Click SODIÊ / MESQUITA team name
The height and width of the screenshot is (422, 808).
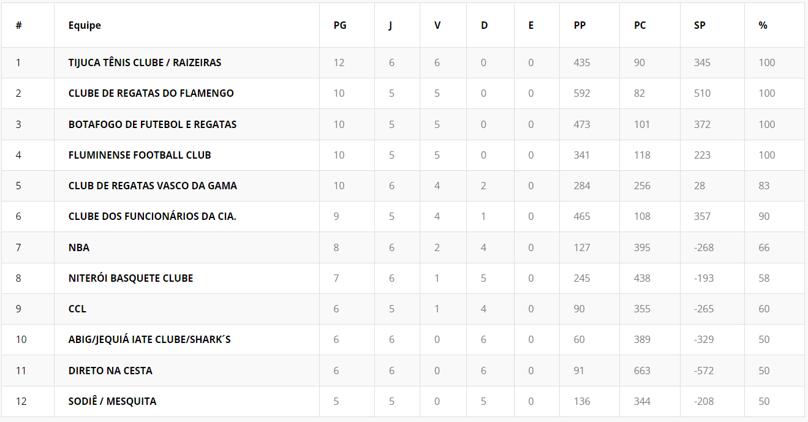112,401
